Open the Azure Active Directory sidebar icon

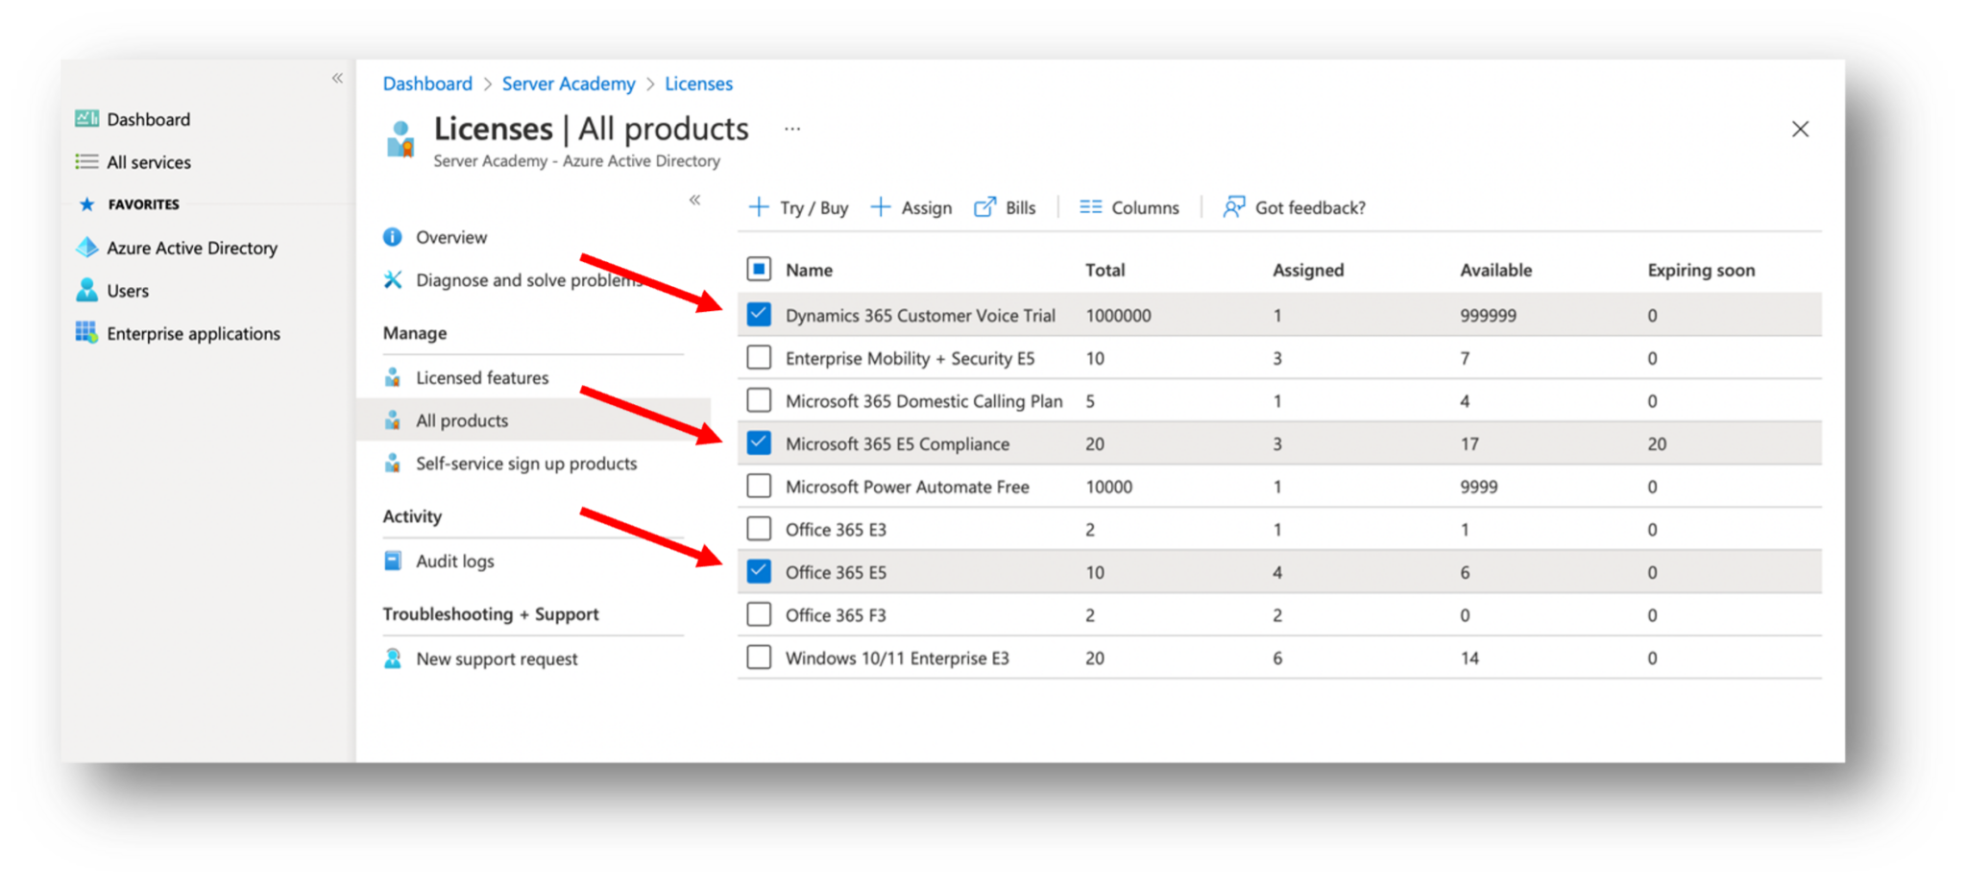[x=87, y=248]
